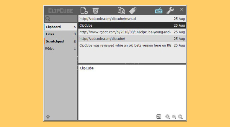
Task: Click the Clipboard count 5
Action: point(75,27)
